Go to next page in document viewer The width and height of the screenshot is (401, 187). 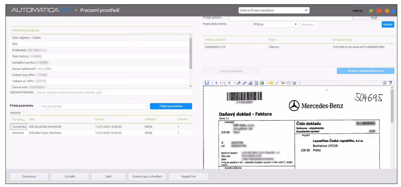click(x=229, y=83)
